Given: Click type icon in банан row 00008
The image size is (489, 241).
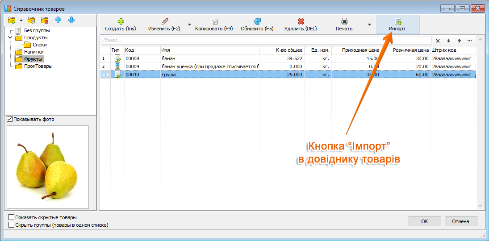Looking at the screenshot, I should click(117, 58).
